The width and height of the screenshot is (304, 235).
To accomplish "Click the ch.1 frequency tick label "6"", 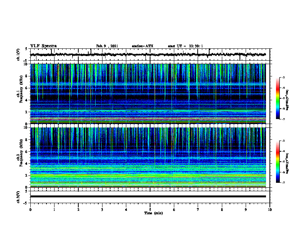I will pos(27,88).
